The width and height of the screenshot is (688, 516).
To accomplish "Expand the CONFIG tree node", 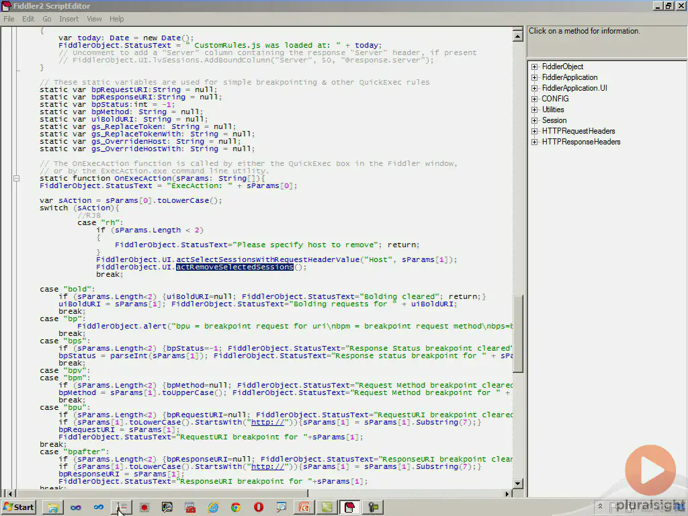I will (534, 99).
